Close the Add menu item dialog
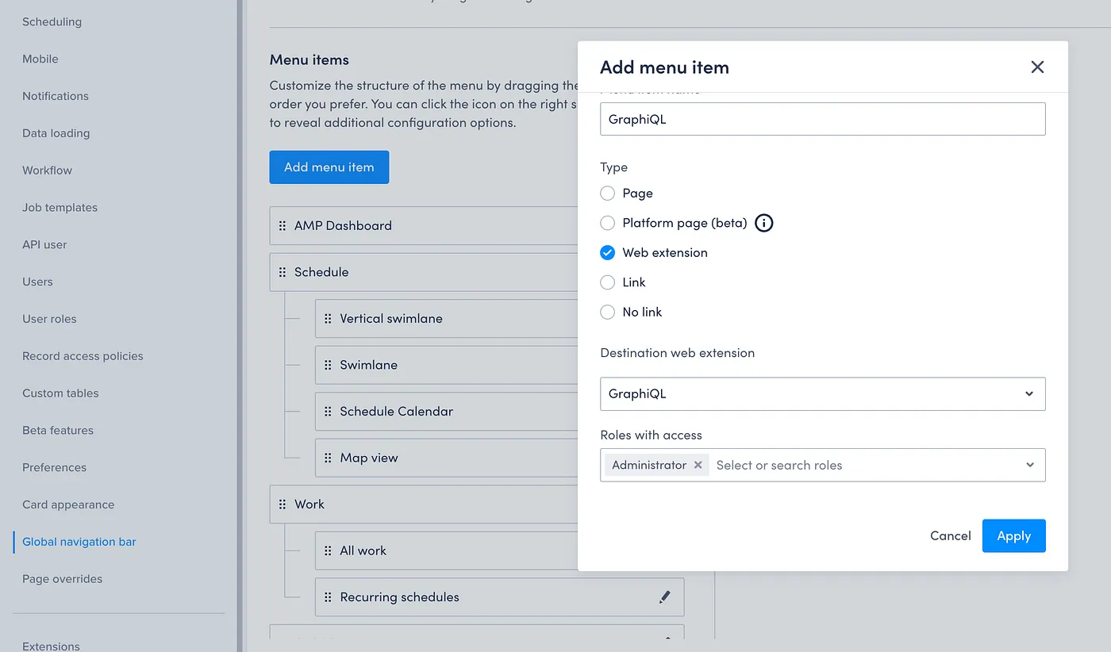1111x652 pixels. (1037, 67)
